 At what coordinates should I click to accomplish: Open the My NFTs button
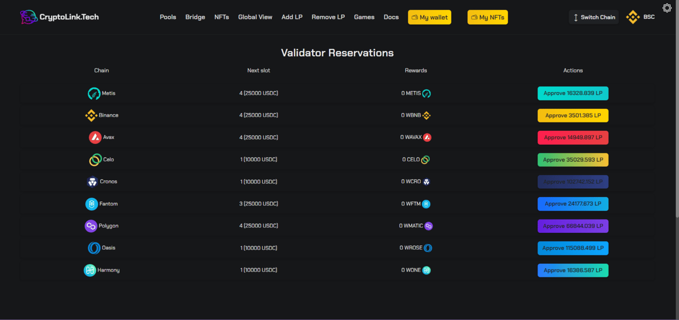[488, 17]
